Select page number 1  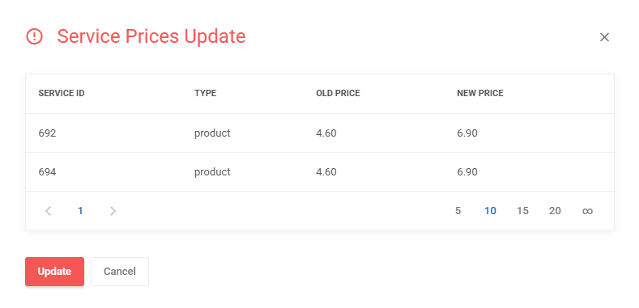pos(80,211)
